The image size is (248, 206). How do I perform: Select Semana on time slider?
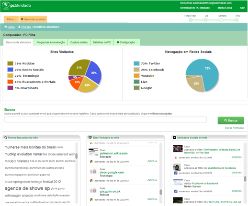point(221,20)
